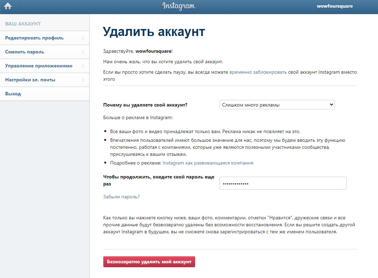Focus the password confirmation field
378x278 pixels.
coord(283,183)
